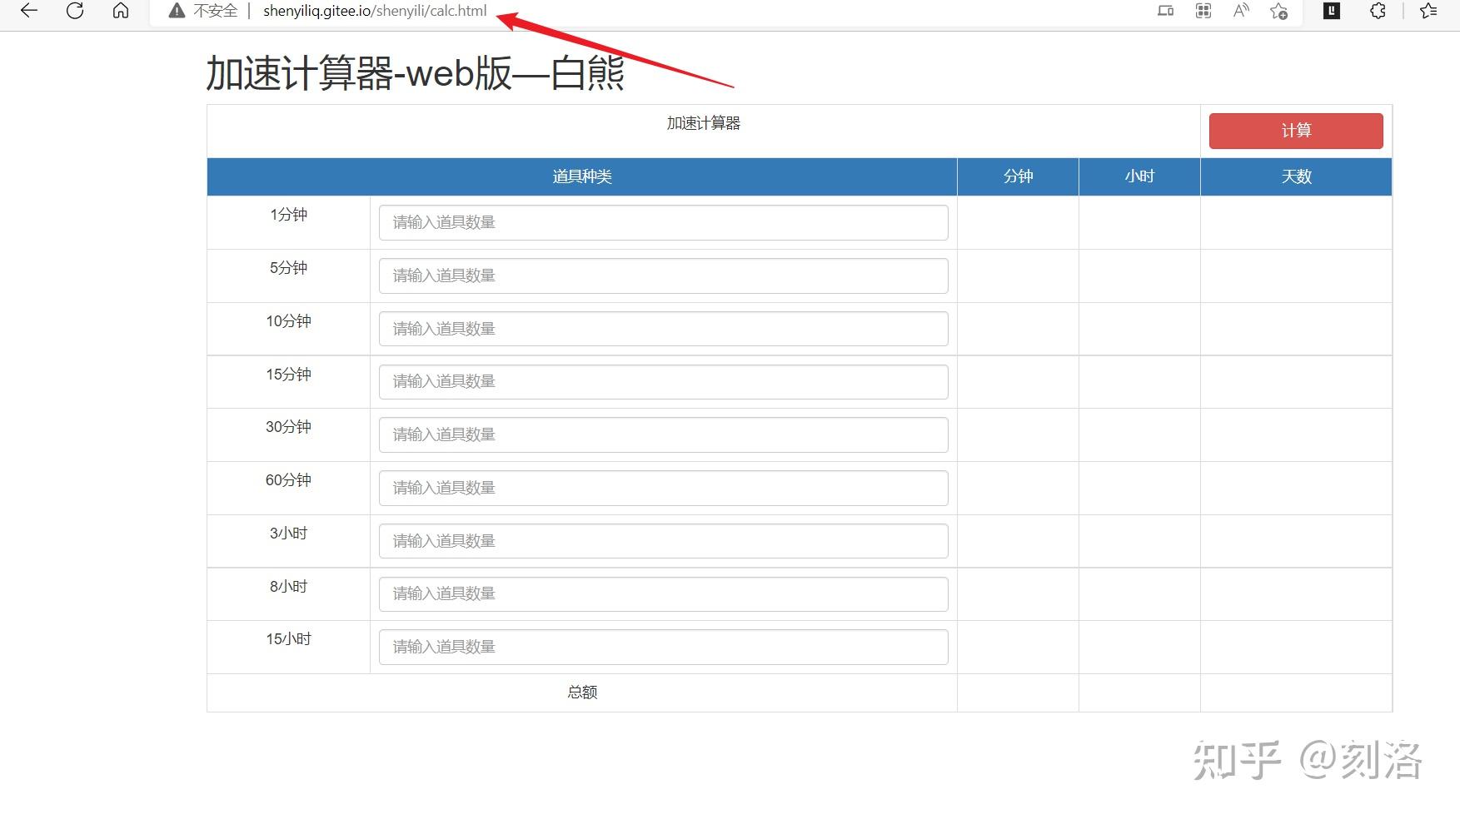Click the 15小时 row label
The image size is (1460, 819).
coord(288,639)
